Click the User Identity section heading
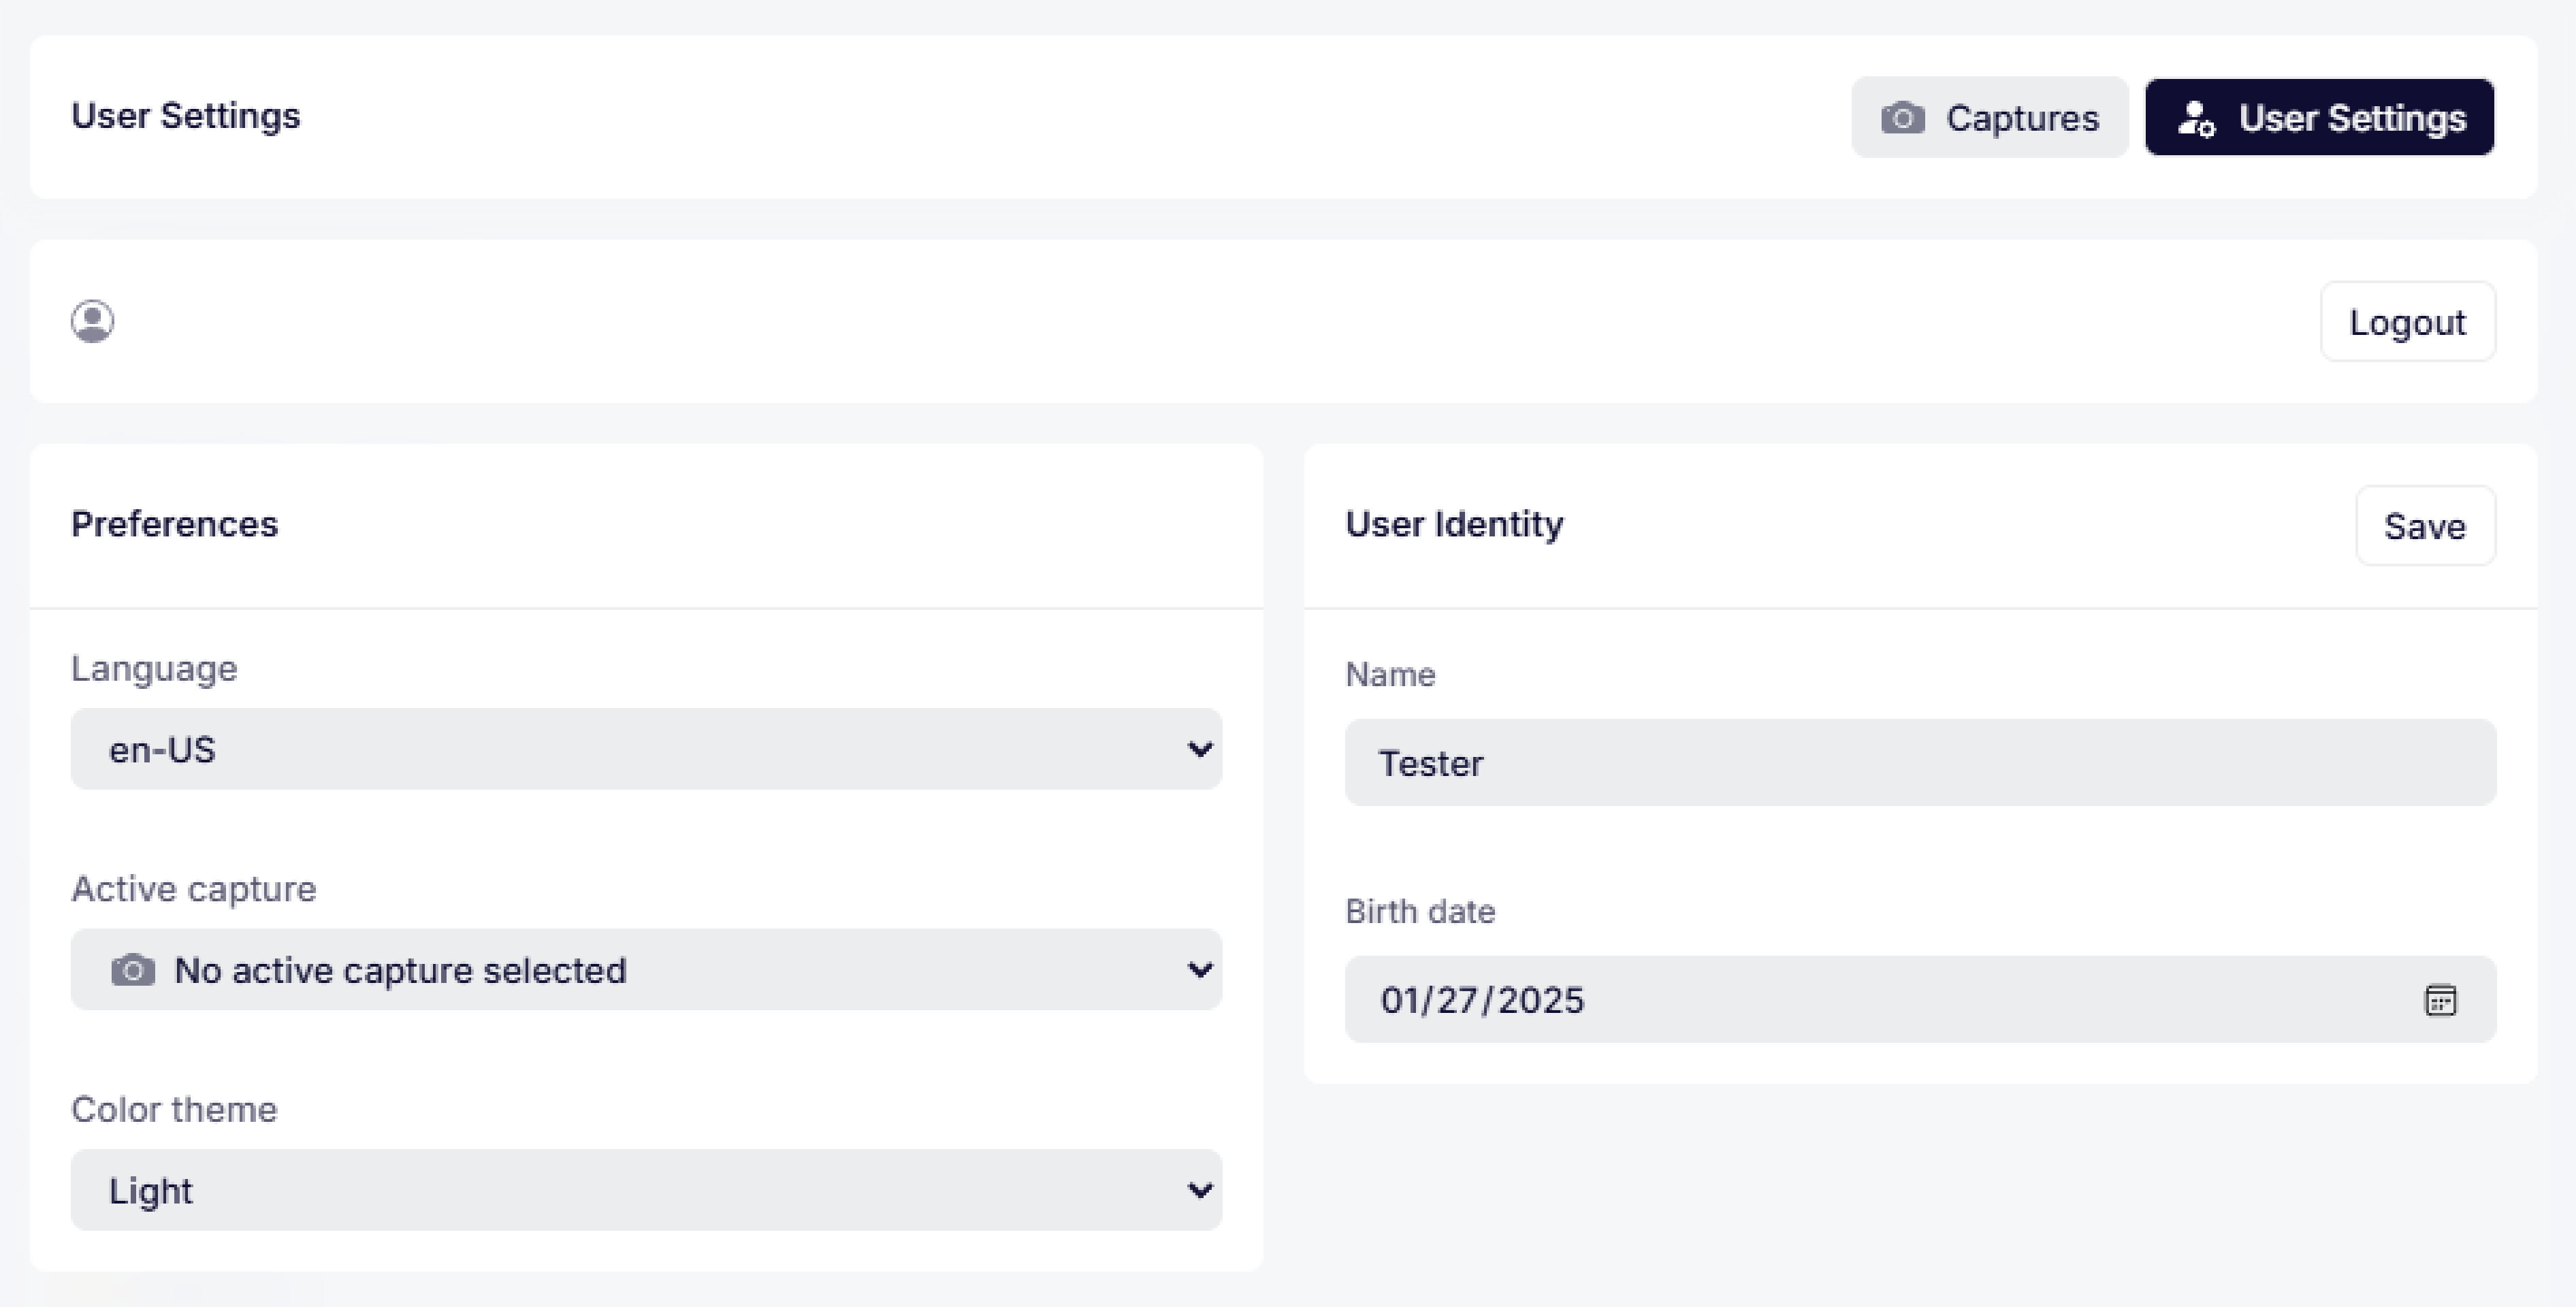Screen dimensions: 2576x1307 coord(1454,524)
